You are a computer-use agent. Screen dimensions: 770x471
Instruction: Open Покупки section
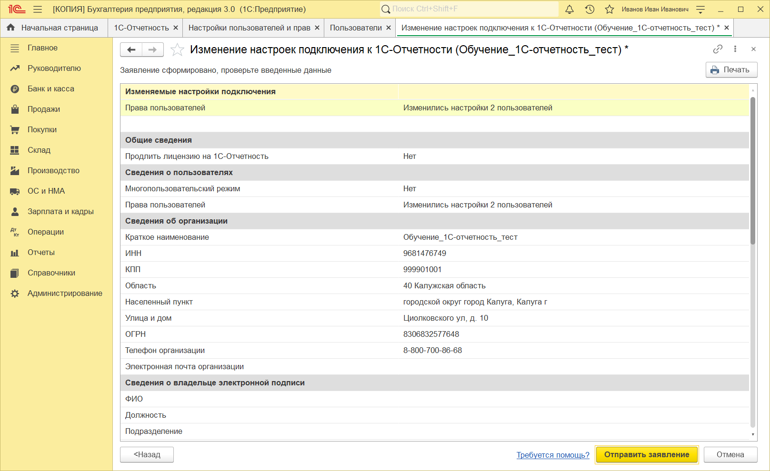pos(57,130)
